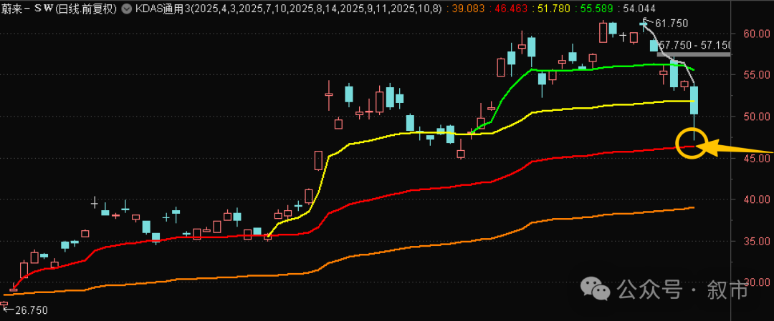Screen dimensions: 774x321
Task: Click the stock title 蔚来-SW(日线.前复权)
Action: point(59,9)
